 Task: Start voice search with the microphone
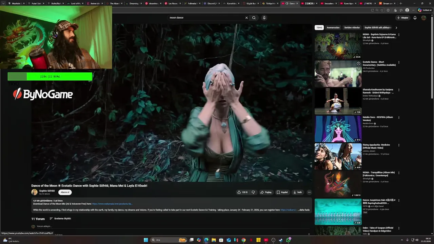click(264, 18)
